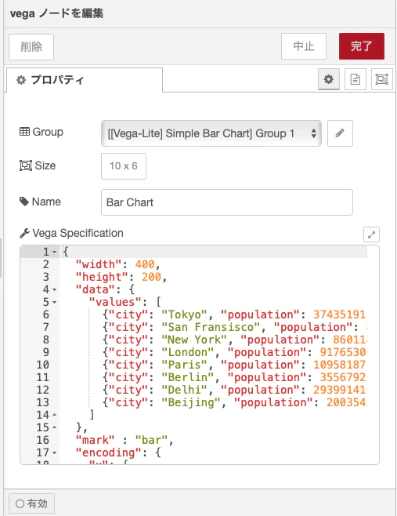Viewport: 397px width, 516px height.
Task: Click "Berlin" in the code editor
Action: click(x=188, y=377)
